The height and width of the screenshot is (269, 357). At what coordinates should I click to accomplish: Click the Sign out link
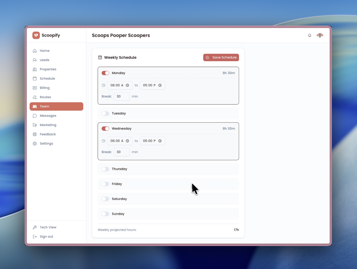46,236
